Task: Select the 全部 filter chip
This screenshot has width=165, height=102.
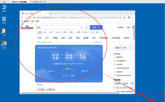Action: (39, 38)
